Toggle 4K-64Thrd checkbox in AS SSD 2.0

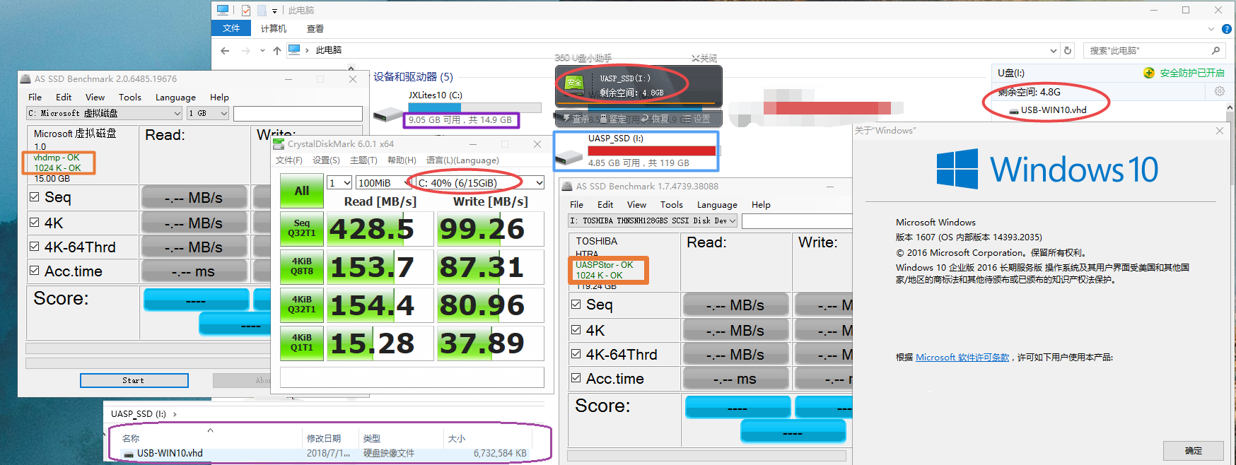(x=34, y=247)
